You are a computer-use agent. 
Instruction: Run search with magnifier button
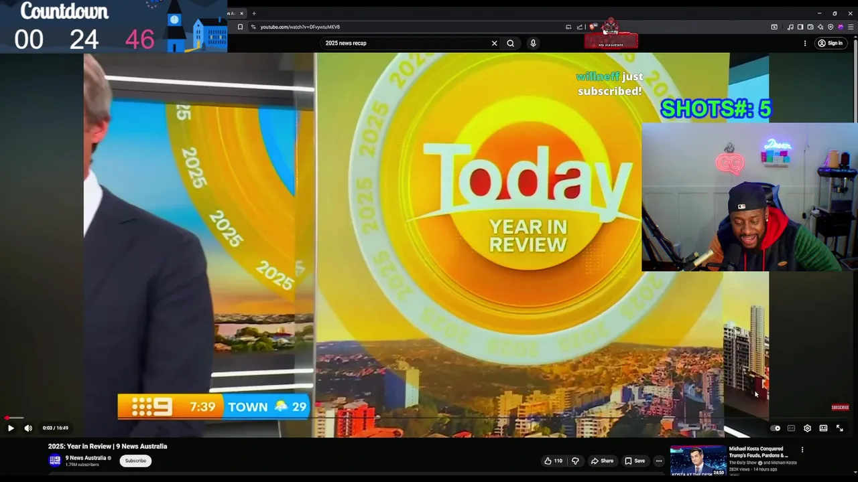(x=511, y=43)
